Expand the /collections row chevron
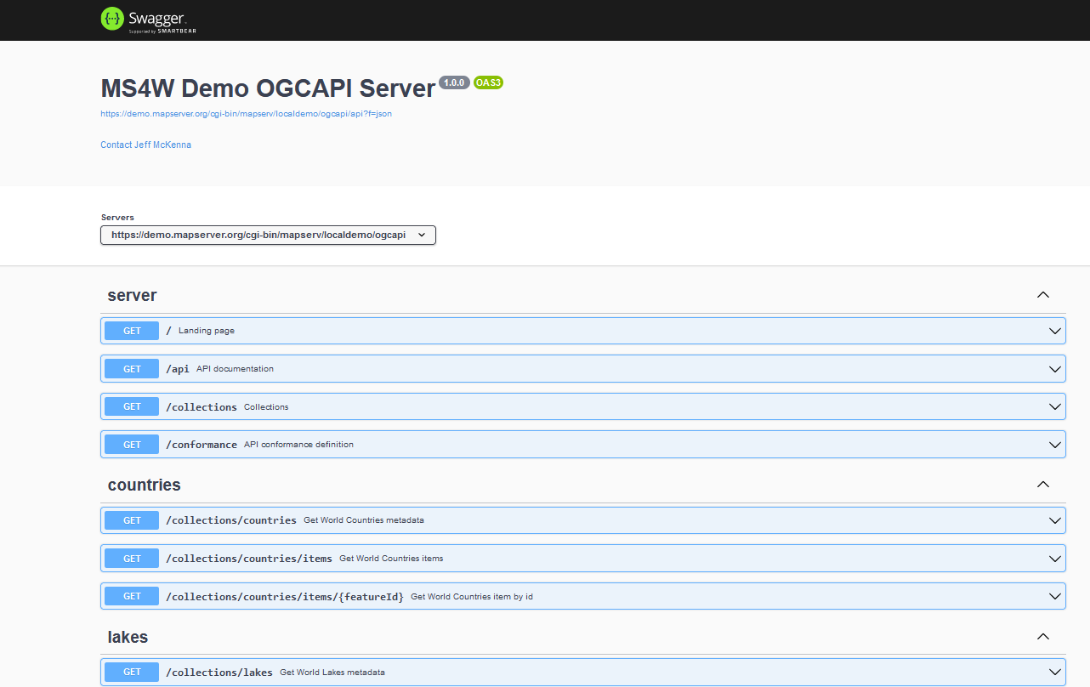 pyautogui.click(x=1055, y=406)
